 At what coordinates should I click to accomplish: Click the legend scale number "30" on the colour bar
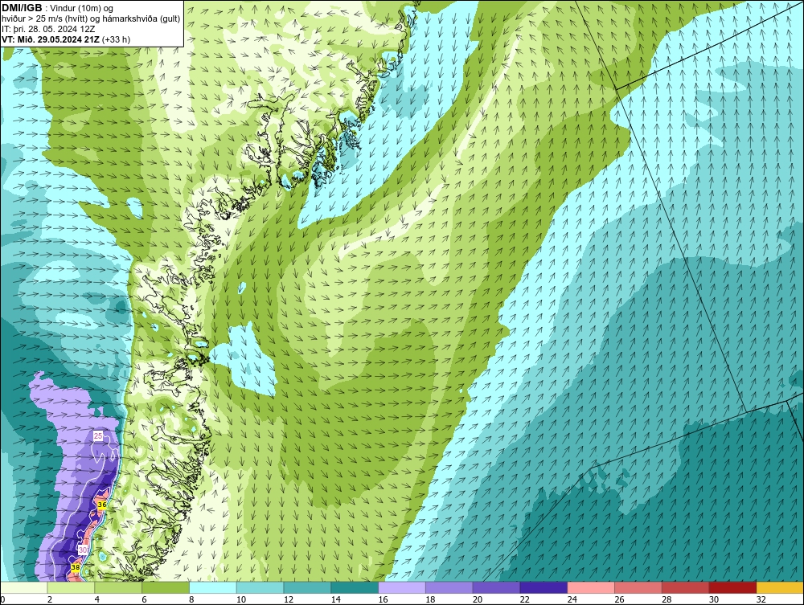[714, 599]
